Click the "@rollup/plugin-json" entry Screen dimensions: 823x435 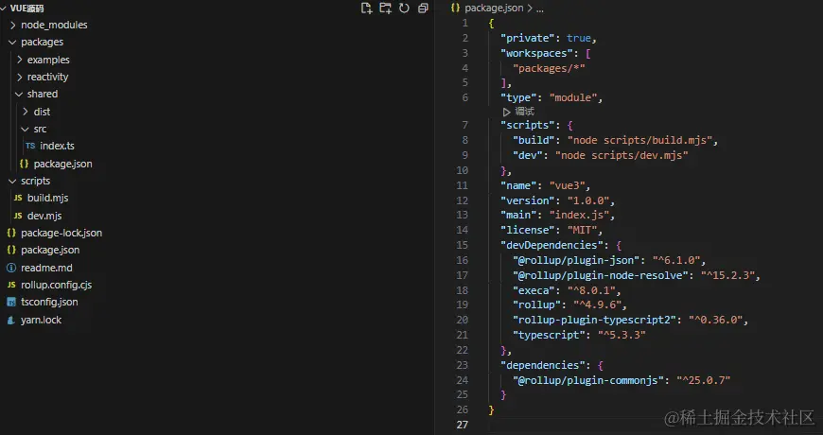577,260
